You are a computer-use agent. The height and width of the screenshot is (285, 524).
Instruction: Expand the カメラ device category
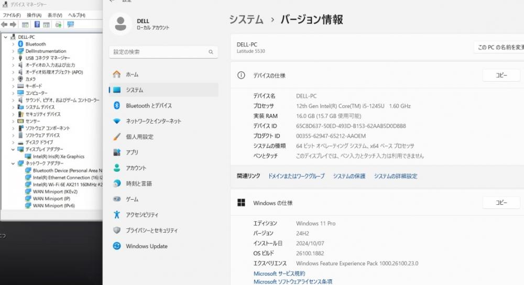(13, 79)
